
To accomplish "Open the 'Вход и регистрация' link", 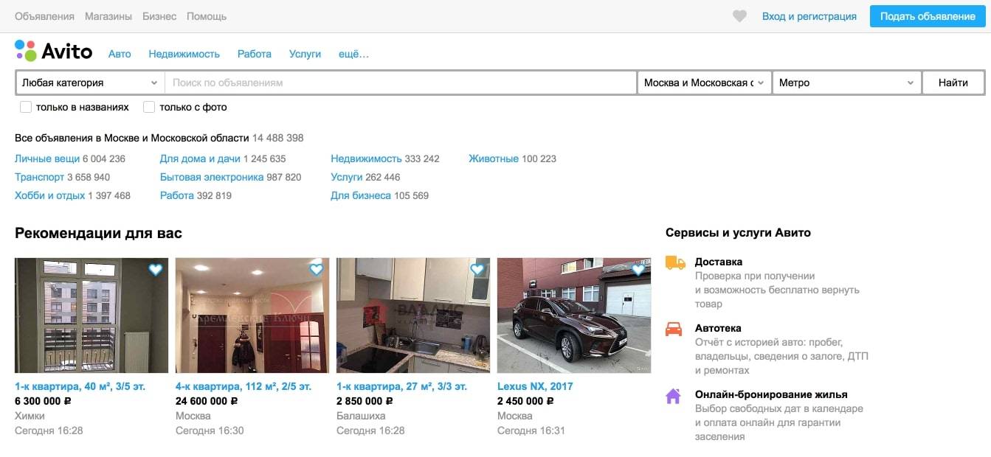I will [x=809, y=16].
